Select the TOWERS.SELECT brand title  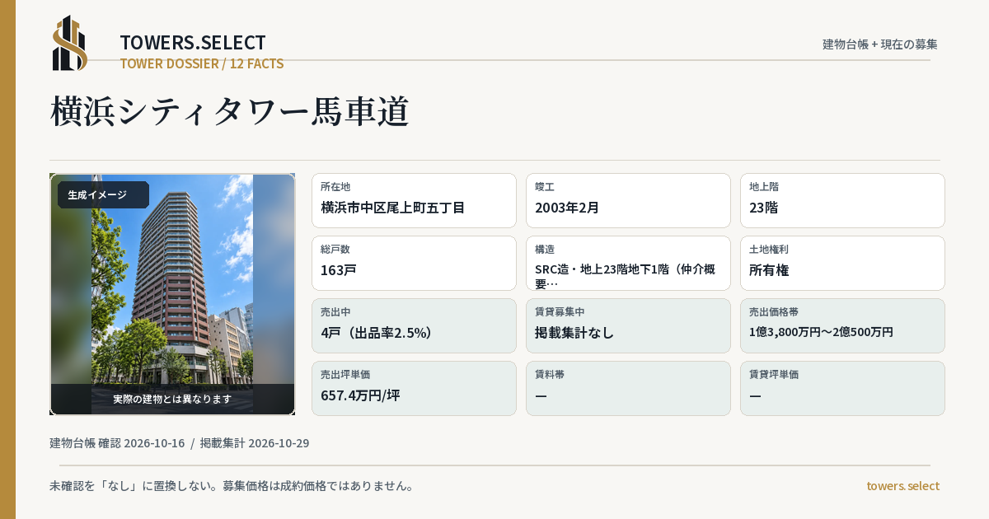pos(193,43)
